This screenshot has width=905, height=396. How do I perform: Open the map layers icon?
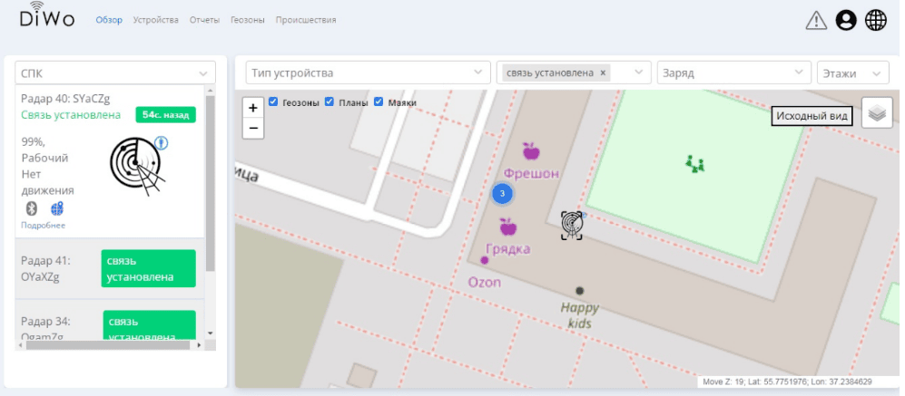[876, 113]
